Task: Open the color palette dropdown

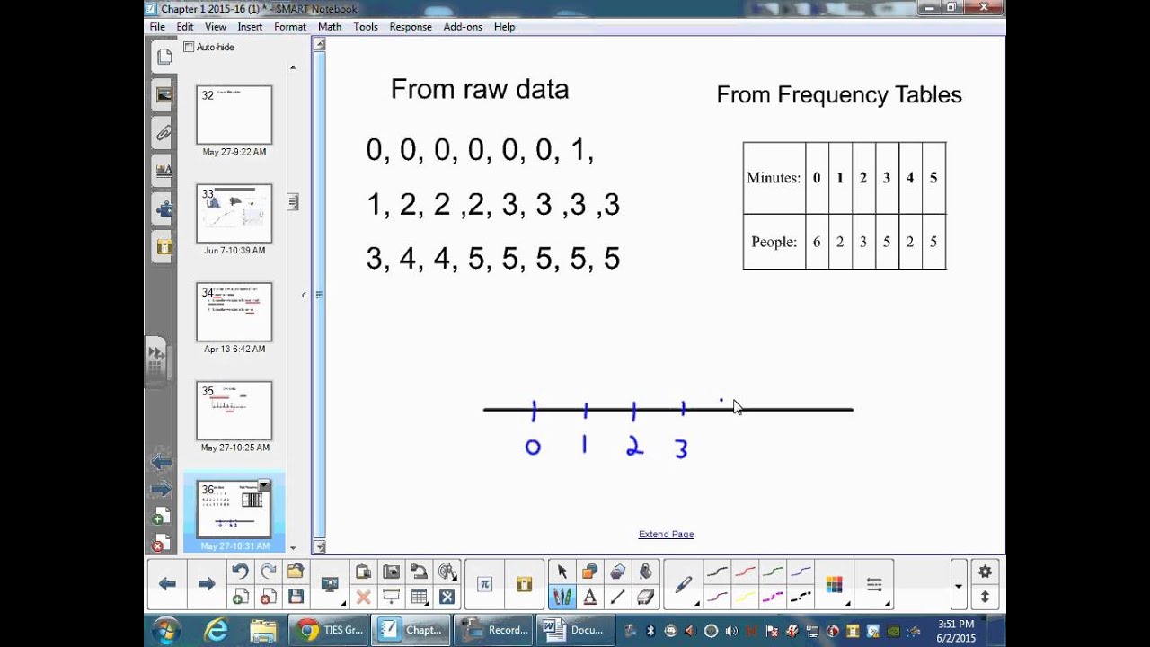Action: point(835,584)
